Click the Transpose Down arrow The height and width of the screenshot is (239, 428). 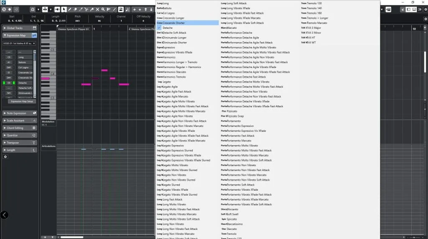tap(140, 9)
